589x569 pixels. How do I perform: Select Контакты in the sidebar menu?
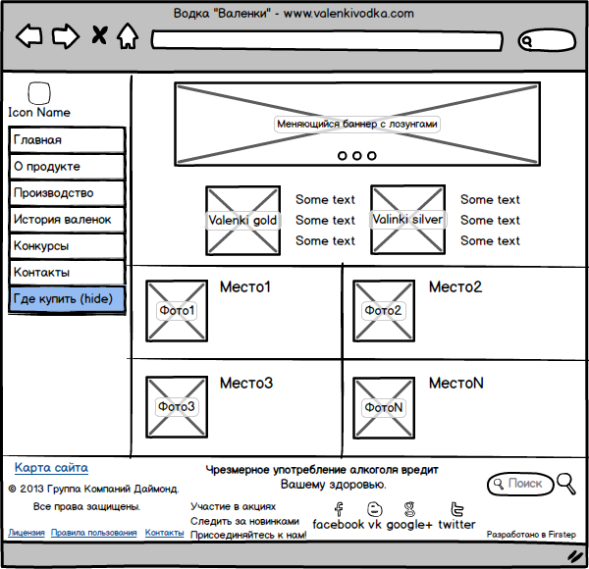click(x=67, y=273)
